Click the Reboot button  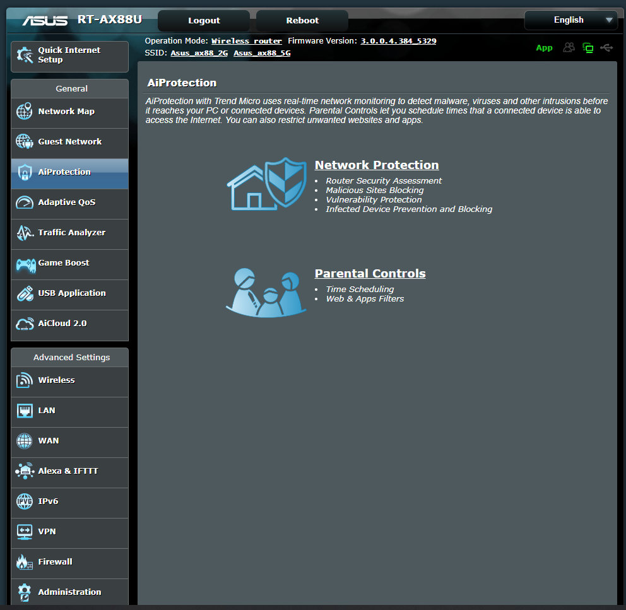coord(302,20)
